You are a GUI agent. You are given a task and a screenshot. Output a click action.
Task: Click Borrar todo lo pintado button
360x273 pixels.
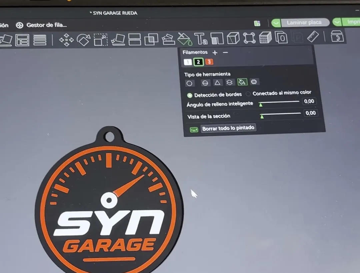tap(228, 128)
